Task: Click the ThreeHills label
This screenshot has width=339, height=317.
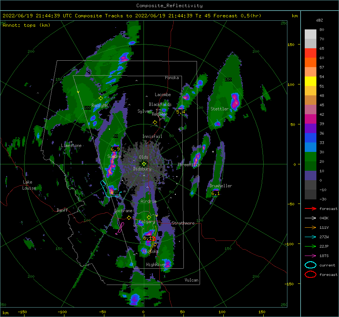Action: [x=189, y=165]
